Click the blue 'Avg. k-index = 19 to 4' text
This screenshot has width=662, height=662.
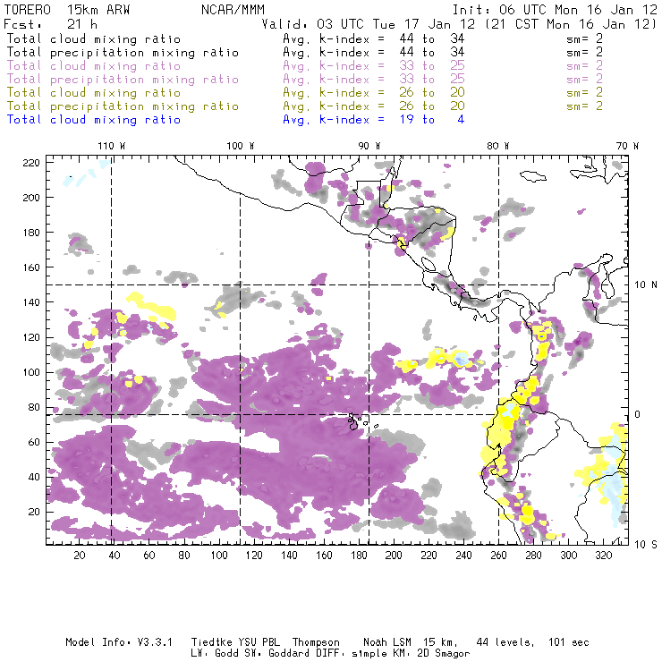(x=374, y=120)
